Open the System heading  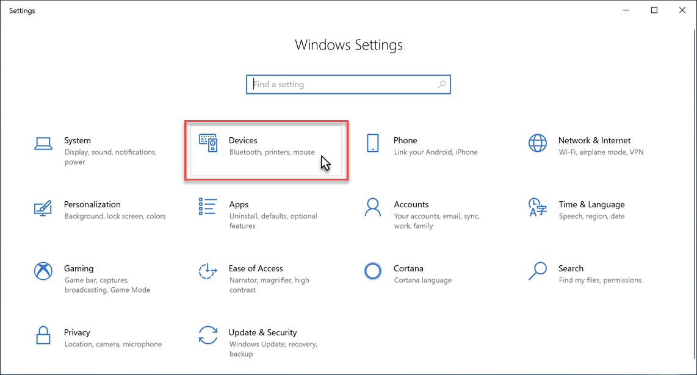[78, 140]
